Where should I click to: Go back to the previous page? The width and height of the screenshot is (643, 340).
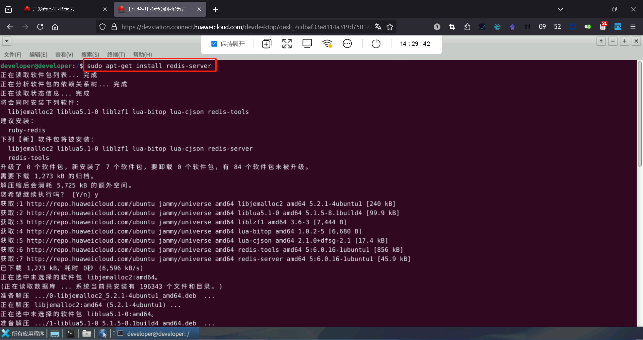10,27
